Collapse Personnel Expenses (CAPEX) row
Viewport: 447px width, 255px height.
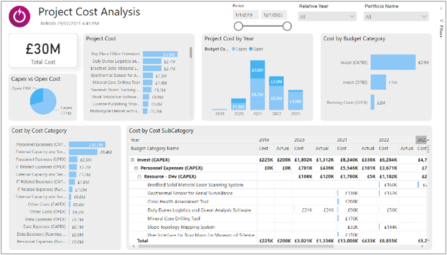click(x=136, y=168)
